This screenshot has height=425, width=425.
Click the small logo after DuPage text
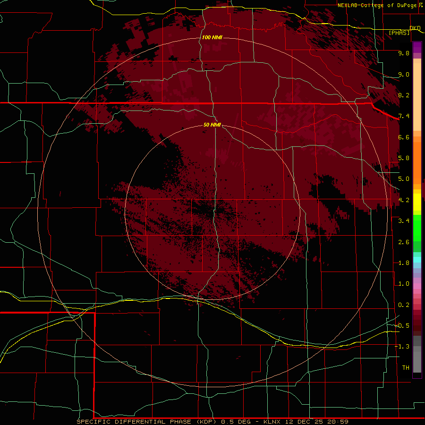[x=421, y=5]
